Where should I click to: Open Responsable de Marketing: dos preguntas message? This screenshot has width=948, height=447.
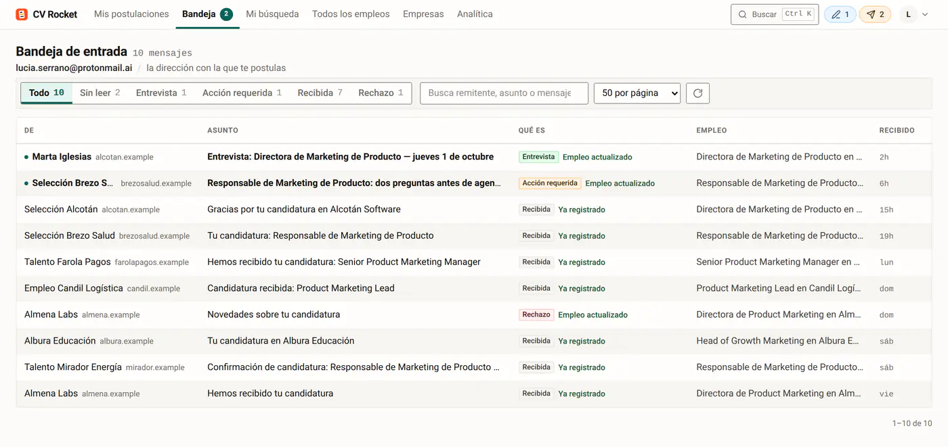click(354, 183)
